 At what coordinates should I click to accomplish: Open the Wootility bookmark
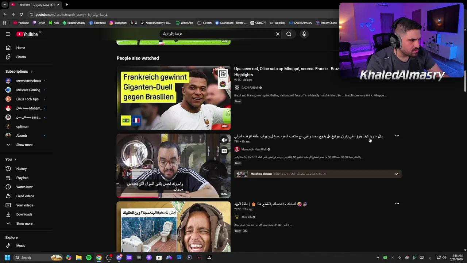(x=277, y=23)
